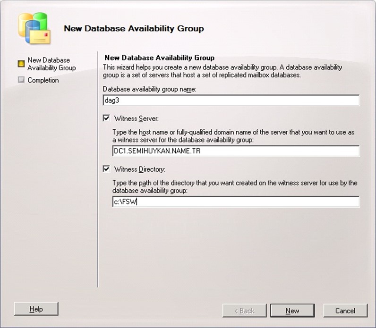This screenshot has height=328, width=376.
Task: Click the "Database availability group name:" label
Action: coord(149,89)
